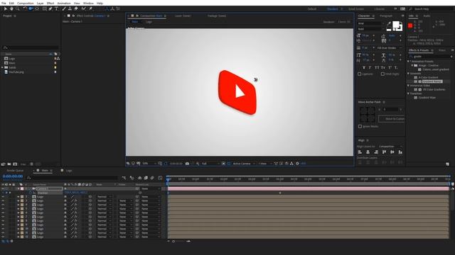
Task: Hide the Camera 1 layer eye
Action: point(3,189)
